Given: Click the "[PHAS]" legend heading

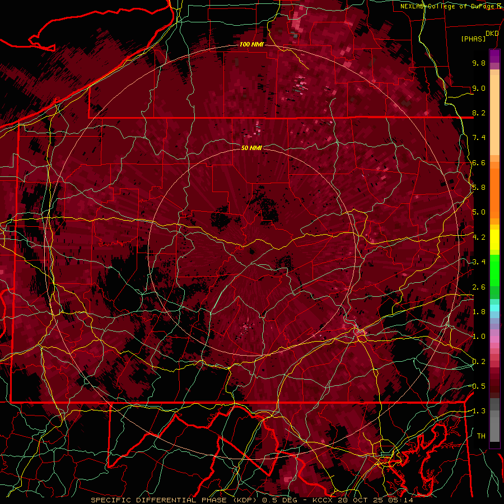Looking at the screenshot, I should (x=473, y=39).
